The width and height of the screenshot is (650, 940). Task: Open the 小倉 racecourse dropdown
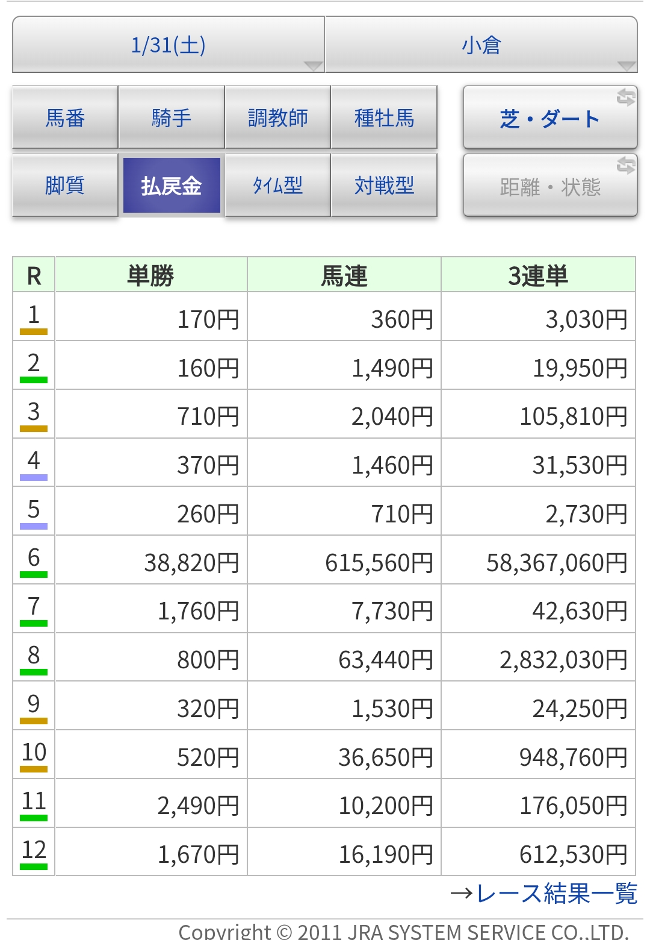[x=481, y=45]
